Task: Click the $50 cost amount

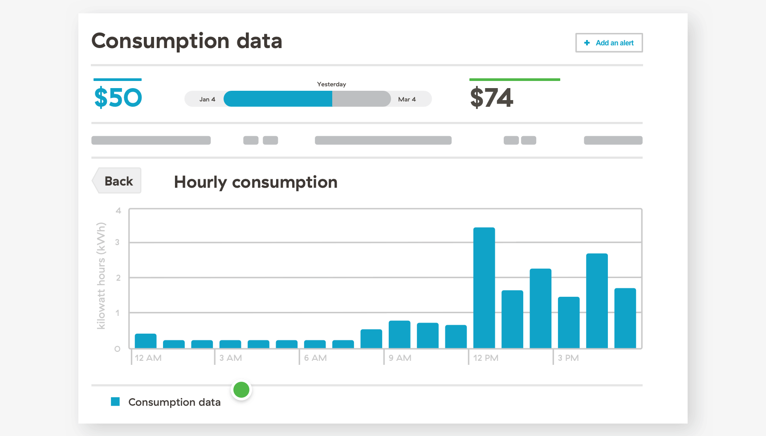Action: [x=117, y=97]
